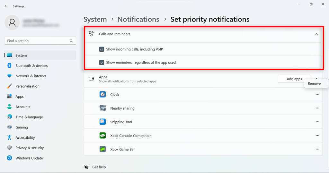Click the Get help headset icon

86,167
